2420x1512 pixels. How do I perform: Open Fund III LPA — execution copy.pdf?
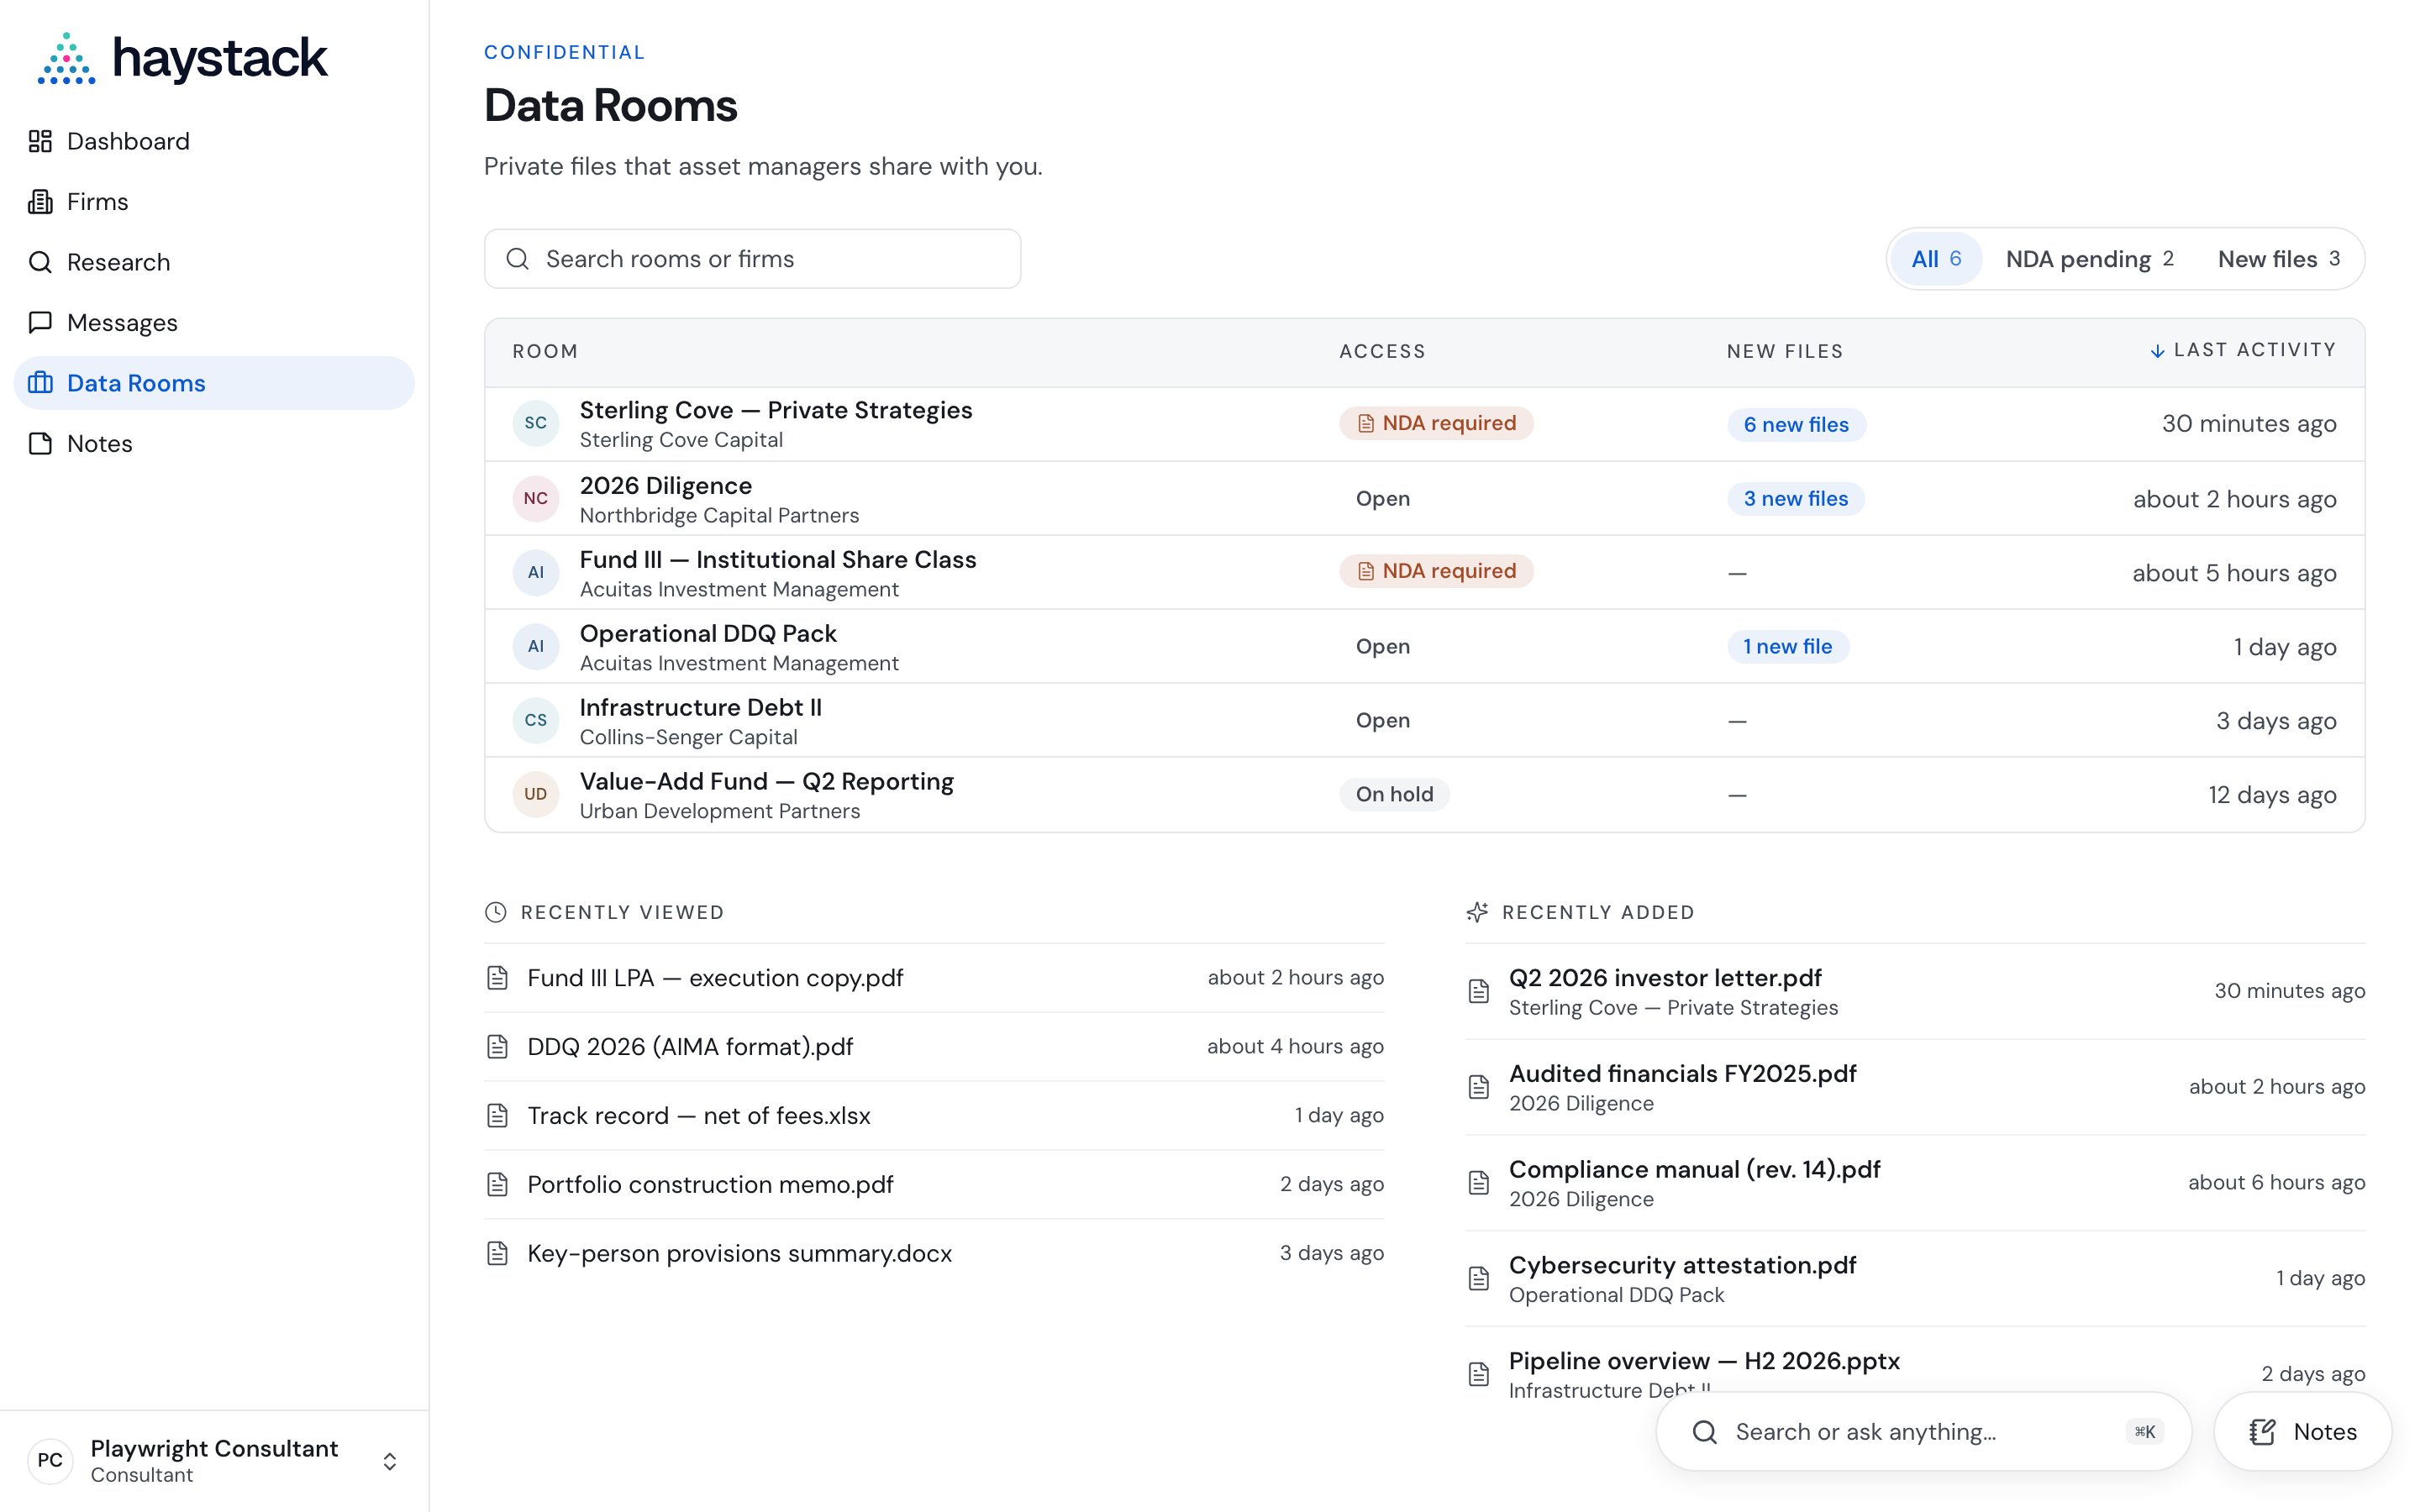click(x=715, y=978)
